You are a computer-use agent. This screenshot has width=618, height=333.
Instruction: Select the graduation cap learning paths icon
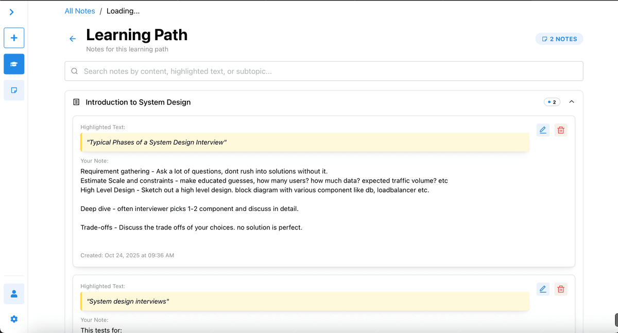pyautogui.click(x=13, y=64)
